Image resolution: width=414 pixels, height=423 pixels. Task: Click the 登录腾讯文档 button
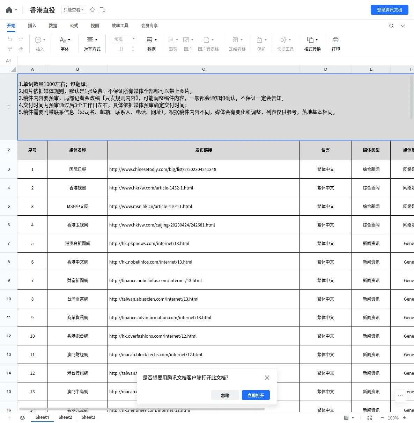(390, 10)
